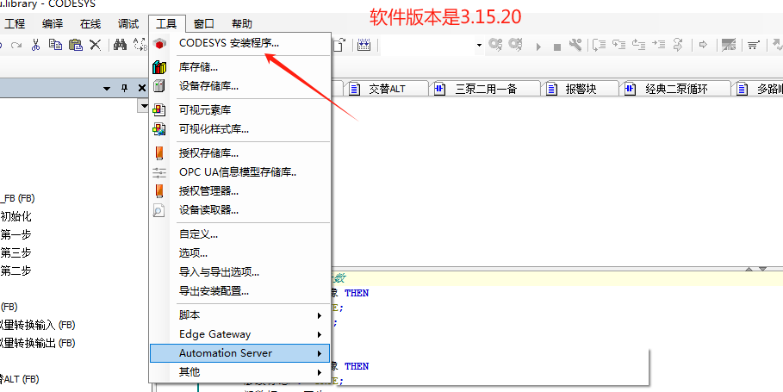Expand the Edge Gateway submenu
This screenshot has width=783, height=392.
[240, 334]
